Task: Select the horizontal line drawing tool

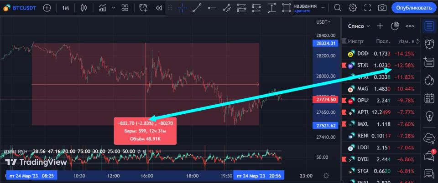Action: [212, 8]
